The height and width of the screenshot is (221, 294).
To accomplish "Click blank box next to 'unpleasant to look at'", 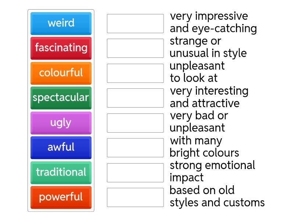I will 135,73.
